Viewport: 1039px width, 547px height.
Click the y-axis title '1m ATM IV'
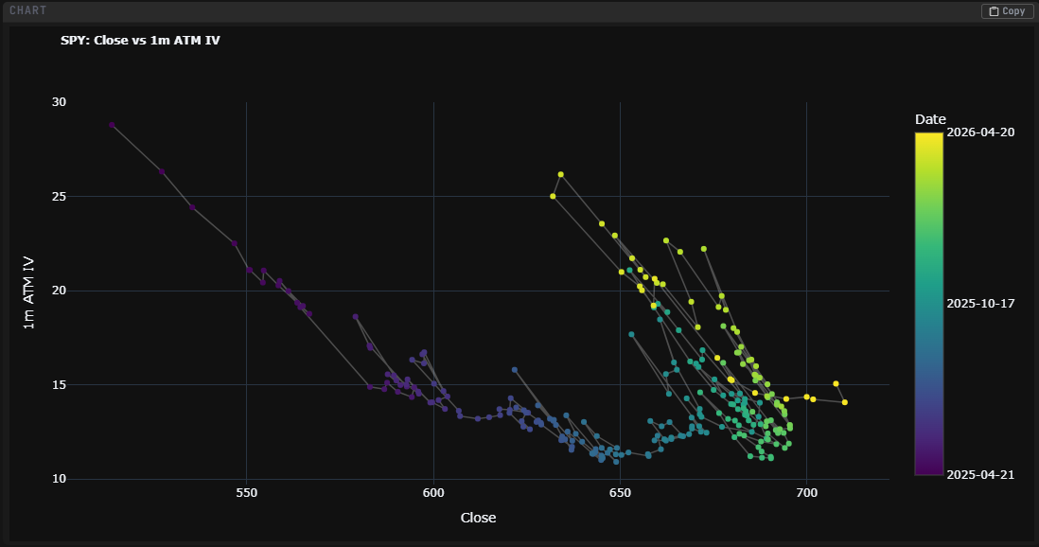[28, 292]
